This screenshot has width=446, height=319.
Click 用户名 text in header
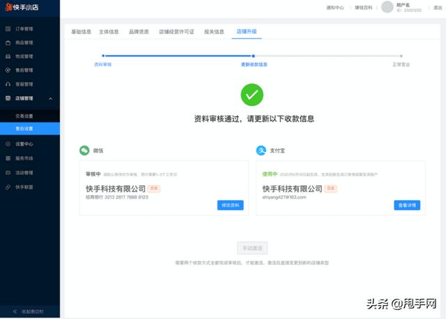(403, 5)
